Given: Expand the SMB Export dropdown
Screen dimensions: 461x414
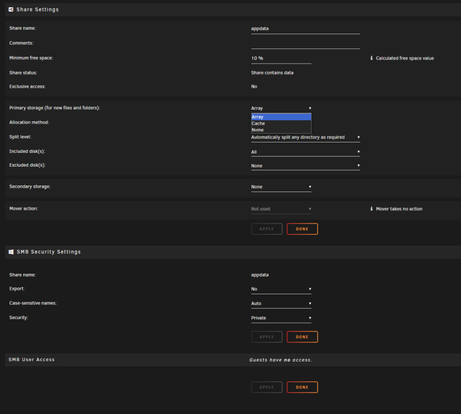Looking at the screenshot, I should coord(281,289).
